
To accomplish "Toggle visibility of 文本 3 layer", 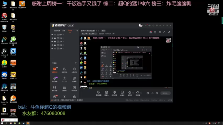I will (x=52, y=41).
